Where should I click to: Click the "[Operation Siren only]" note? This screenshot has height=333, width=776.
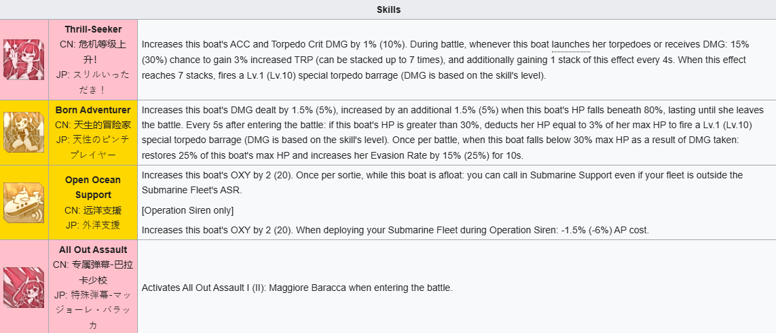187,210
